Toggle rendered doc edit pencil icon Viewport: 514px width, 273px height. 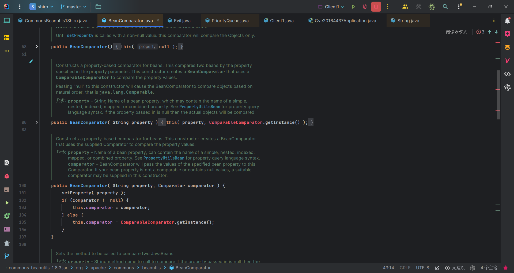31,61
